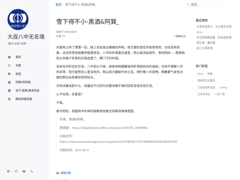Select the 口估估罚步走走 hot tag
This screenshot has width=240, height=180.
[206, 88]
